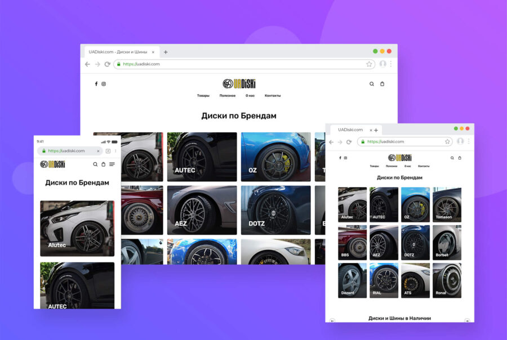
Task: Open the Контакты navigation link
Action: coord(273,95)
